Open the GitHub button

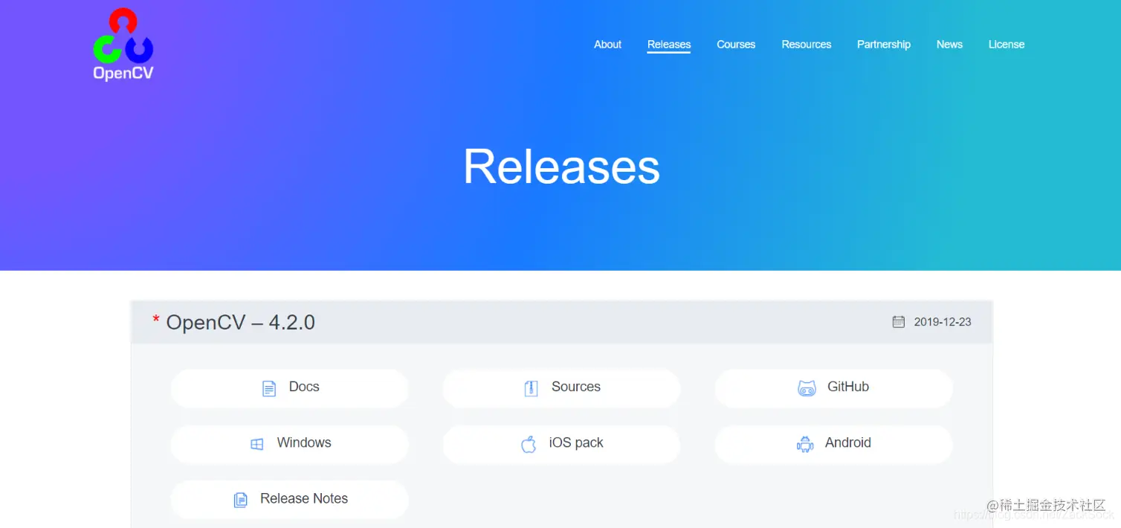(x=834, y=388)
